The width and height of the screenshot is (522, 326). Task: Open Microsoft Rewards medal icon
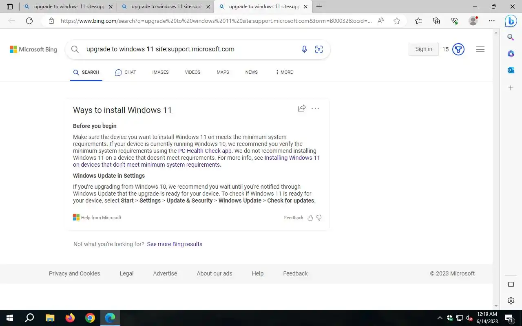pyautogui.click(x=458, y=49)
